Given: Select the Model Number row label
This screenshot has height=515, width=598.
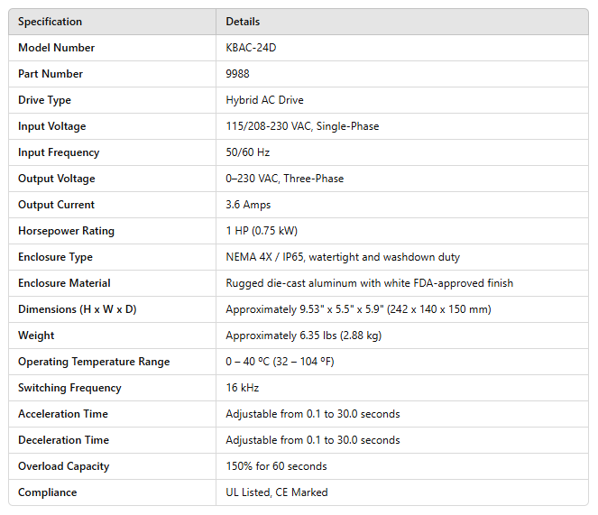Looking at the screenshot, I should coord(56,48).
